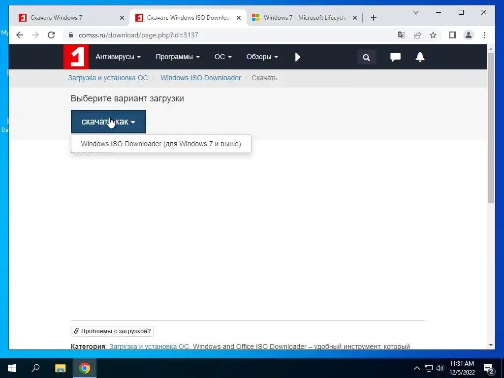The width and height of the screenshot is (504, 378).
Task: Click the share page icon
Action: coord(417,35)
